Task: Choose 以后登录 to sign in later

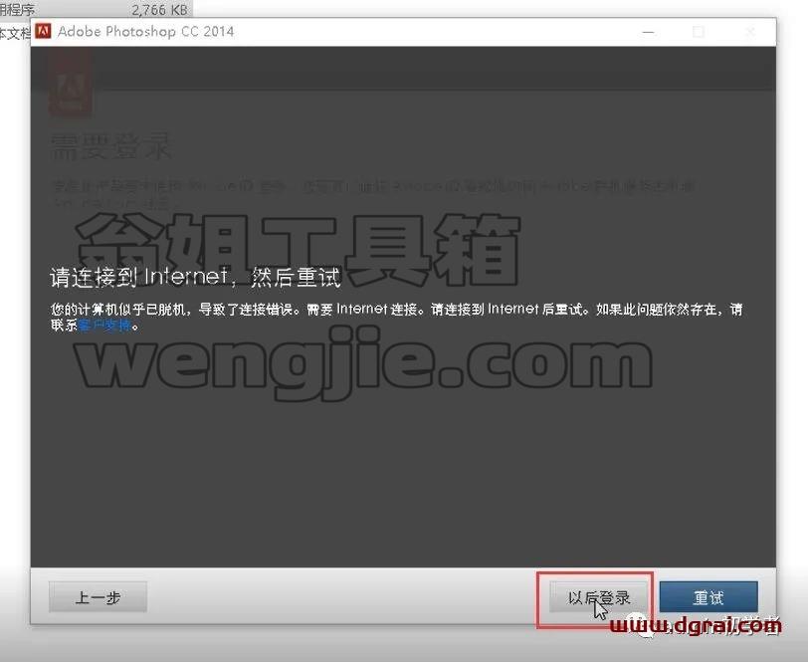Action: [598, 597]
